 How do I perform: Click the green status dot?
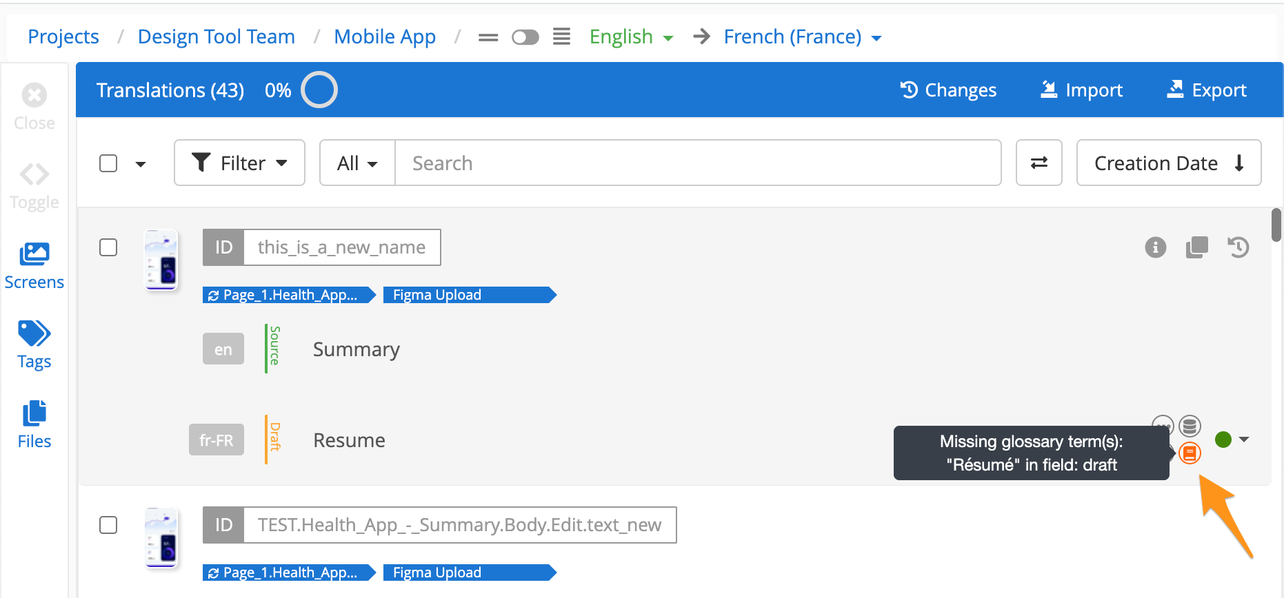(1223, 440)
